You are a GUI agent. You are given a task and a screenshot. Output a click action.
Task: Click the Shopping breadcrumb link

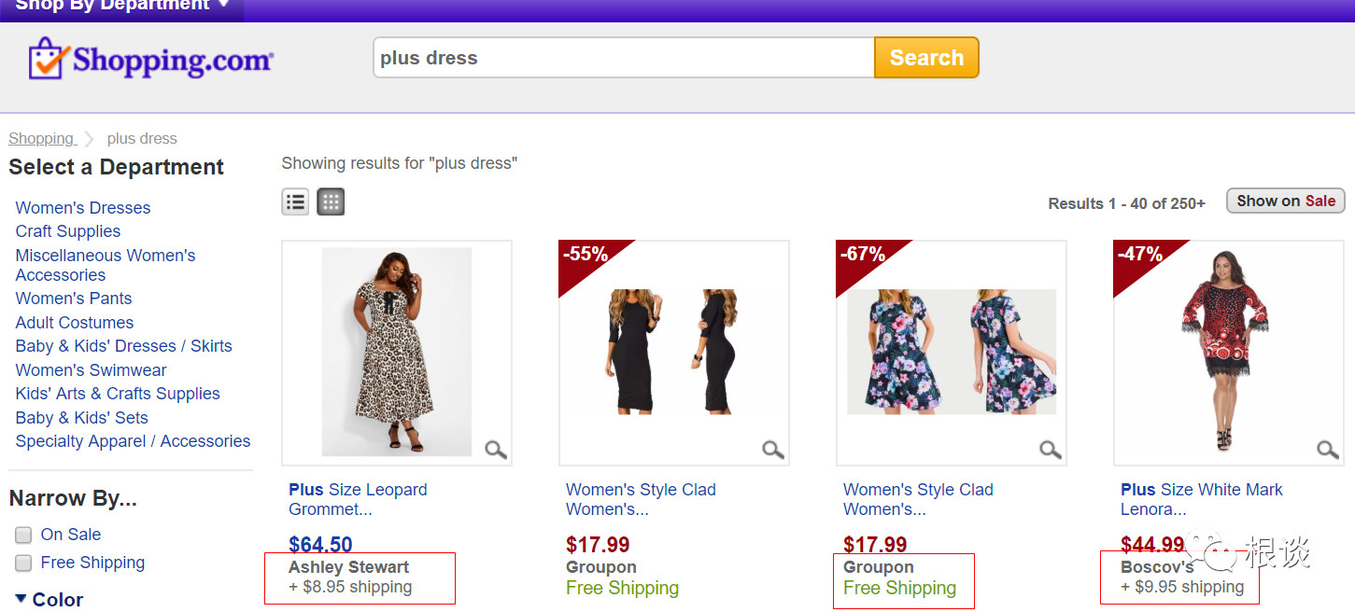point(41,139)
